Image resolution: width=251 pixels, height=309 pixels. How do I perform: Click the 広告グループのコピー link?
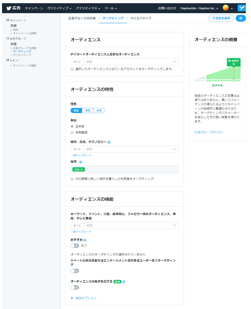(209, 132)
